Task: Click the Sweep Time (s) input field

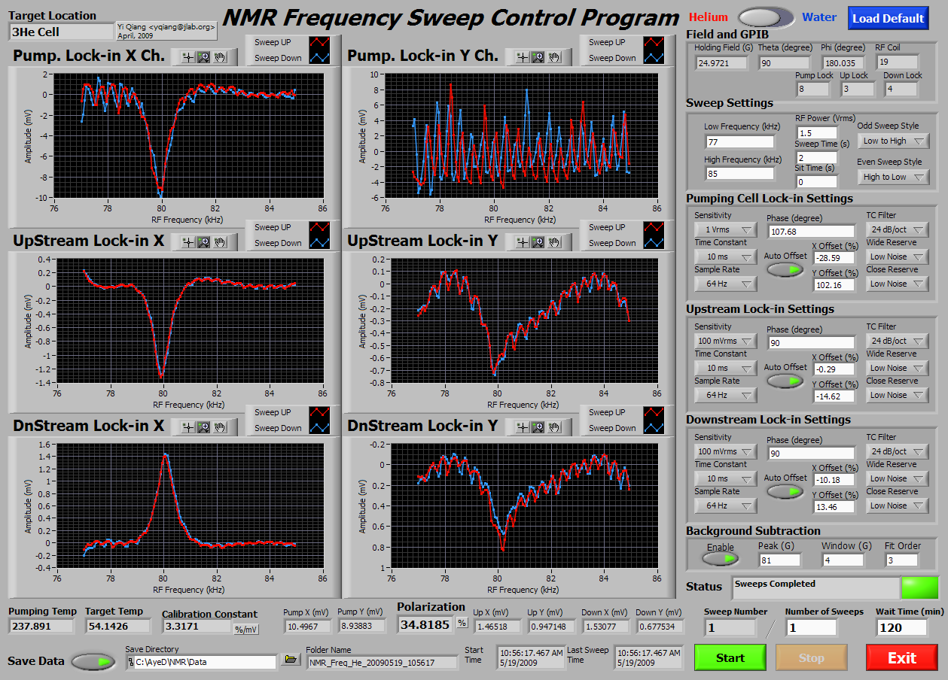Action: (816, 157)
